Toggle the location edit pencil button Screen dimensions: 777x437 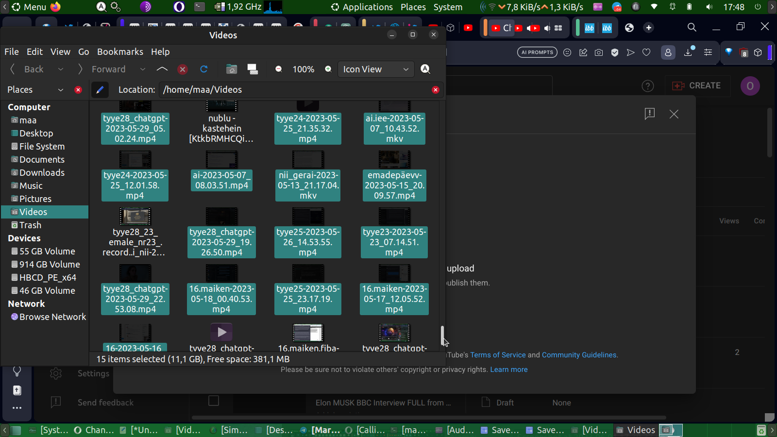pyautogui.click(x=100, y=90)
